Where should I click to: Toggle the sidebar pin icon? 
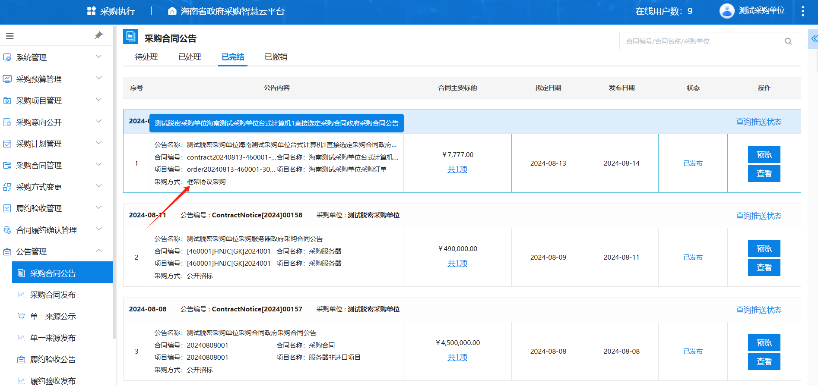click(98, 35)
